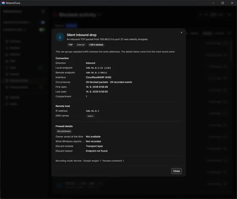This screenshot has width=237, height=199.
Task: Click the NetworkTuna app icon in title bar
Action: click(3, 3)
